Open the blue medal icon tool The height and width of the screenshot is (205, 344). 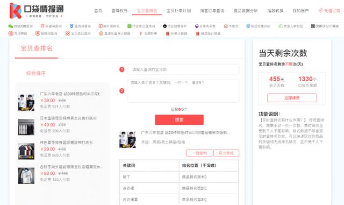pos(71,26)
